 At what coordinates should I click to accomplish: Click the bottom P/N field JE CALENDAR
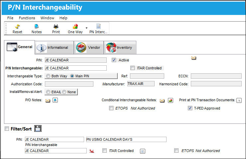point(55,139)
